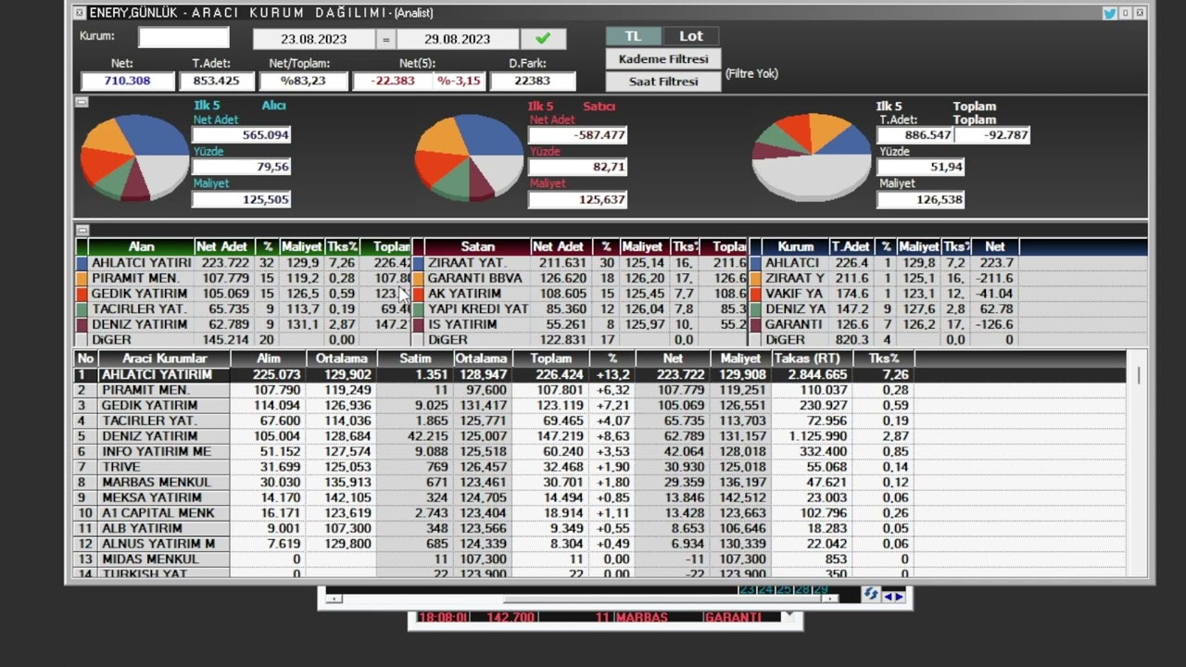
Task: Click T.Adet value 853.425 box
Action: point(217,81)
